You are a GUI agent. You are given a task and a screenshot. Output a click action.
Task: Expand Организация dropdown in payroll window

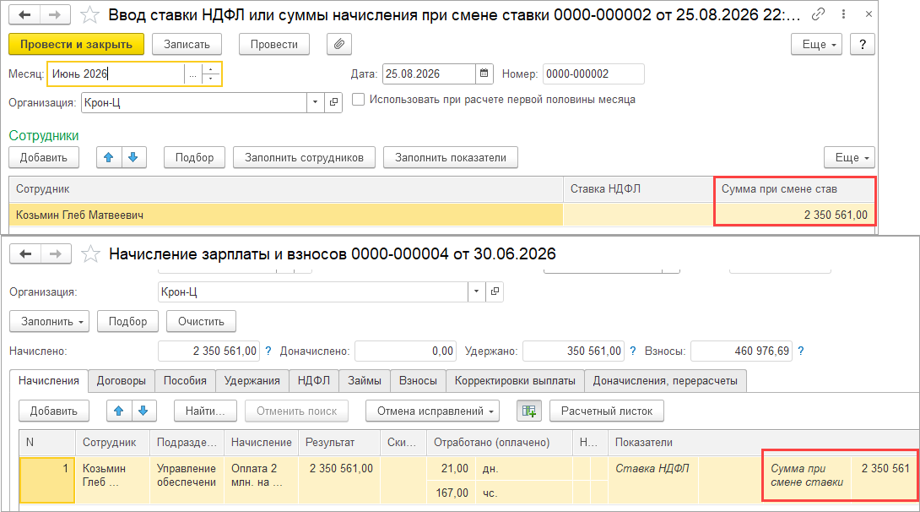tap(476, 291)
